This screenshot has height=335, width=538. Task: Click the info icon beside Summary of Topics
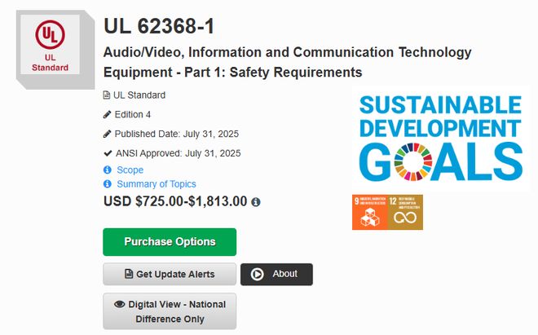point(107,184)
